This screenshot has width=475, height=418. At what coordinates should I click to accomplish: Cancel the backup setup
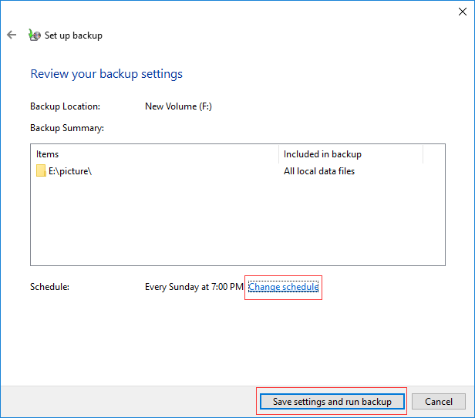coord(438,401)
